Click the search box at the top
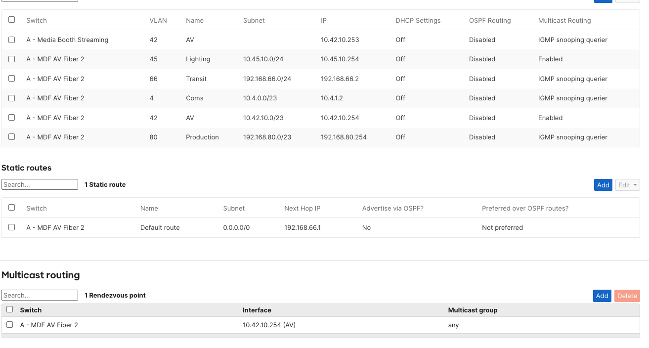Screen dimensions: 649x348 tap(40, 0)
